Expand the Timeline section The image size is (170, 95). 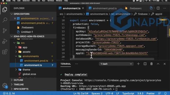[19, 84]
